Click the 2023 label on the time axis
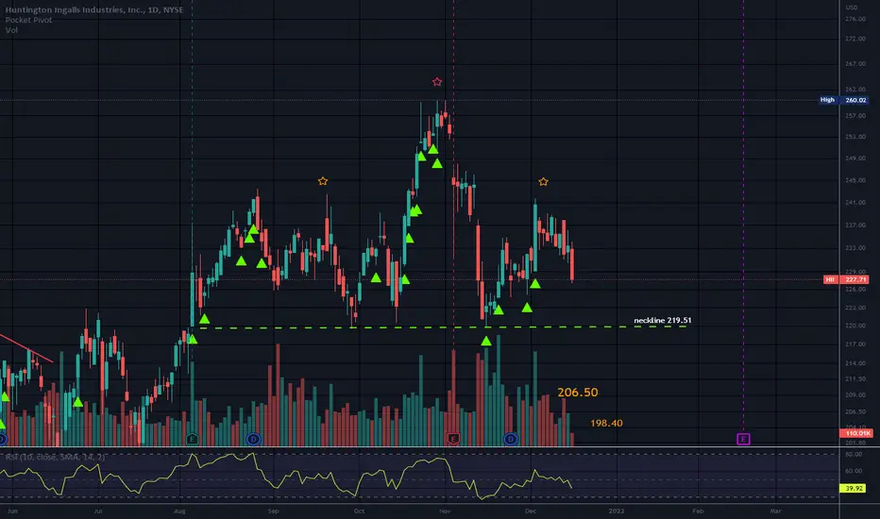This screenshot has width=880, height=519. (617, 511)
